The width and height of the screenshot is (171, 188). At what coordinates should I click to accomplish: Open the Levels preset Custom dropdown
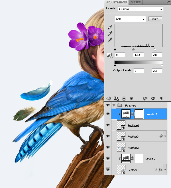pos(141,9)
